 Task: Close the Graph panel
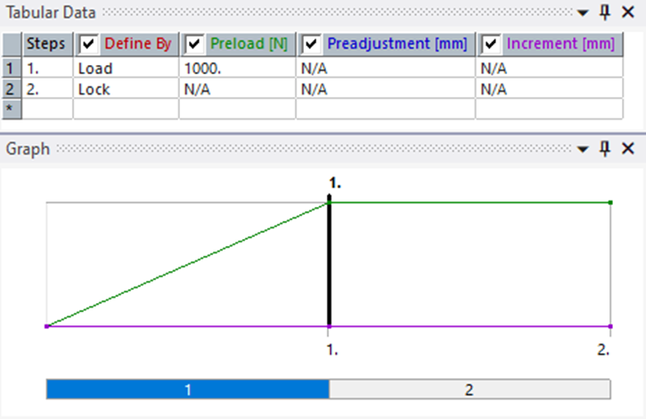click(x=627, y=148)
